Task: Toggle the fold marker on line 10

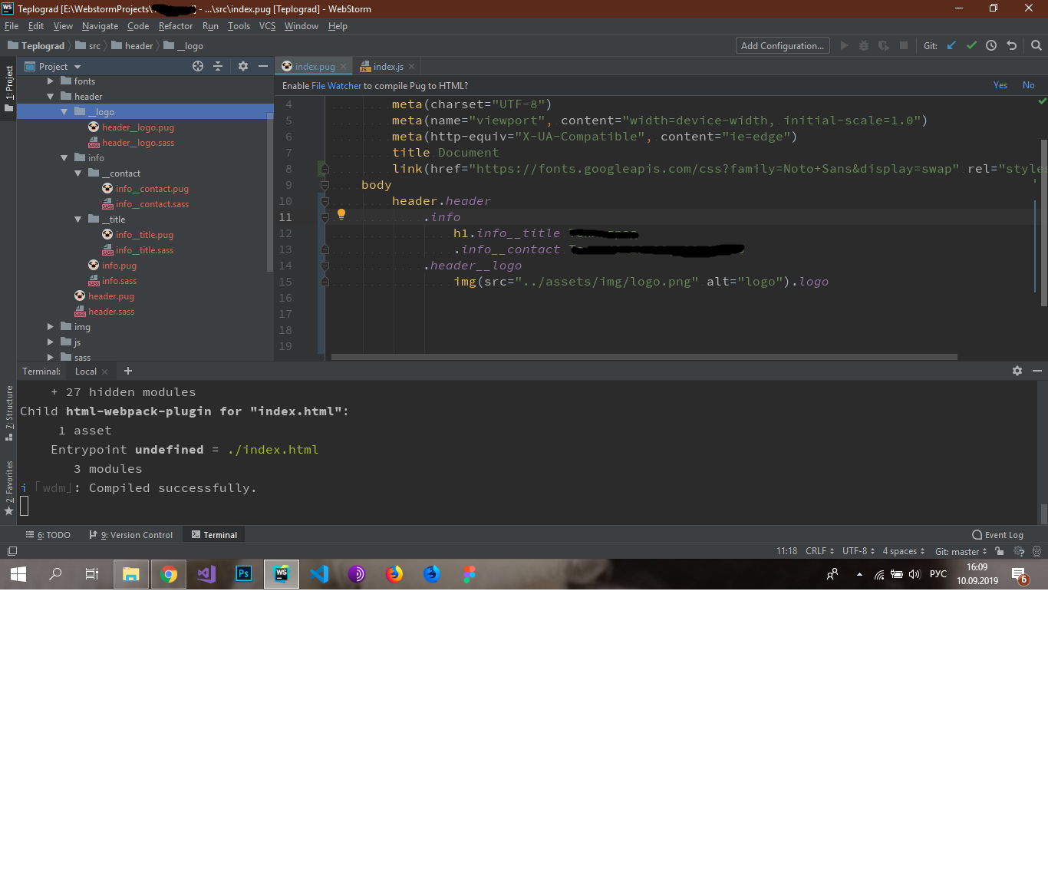Action: pyautogui.click(x=325, y=201)
